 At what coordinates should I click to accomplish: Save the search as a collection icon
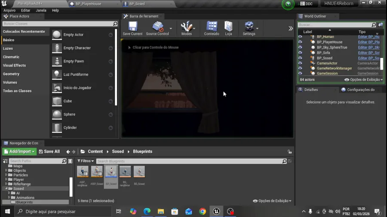click(x=290, y=161)
